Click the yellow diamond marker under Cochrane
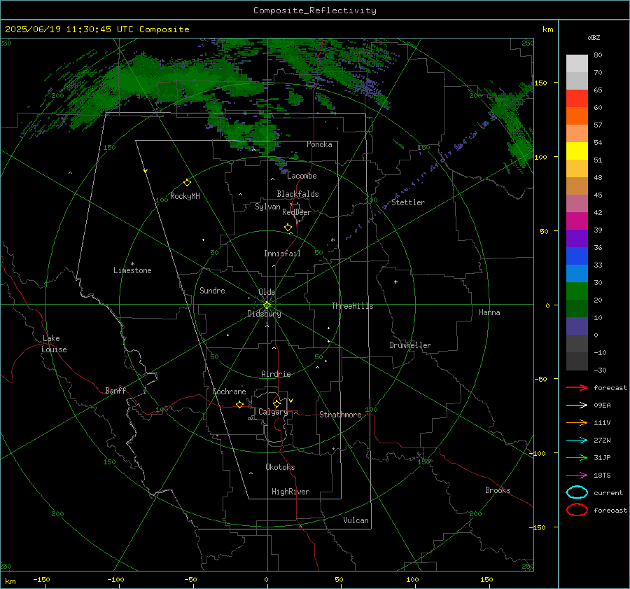The image size is (630, 589). pyautogui.click(x=240, y=405)
